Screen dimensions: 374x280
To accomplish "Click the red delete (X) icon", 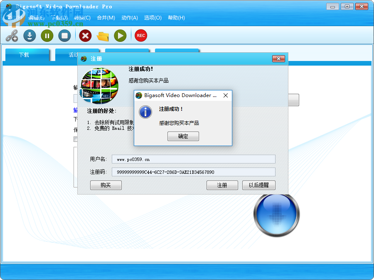I will [85, 36].
